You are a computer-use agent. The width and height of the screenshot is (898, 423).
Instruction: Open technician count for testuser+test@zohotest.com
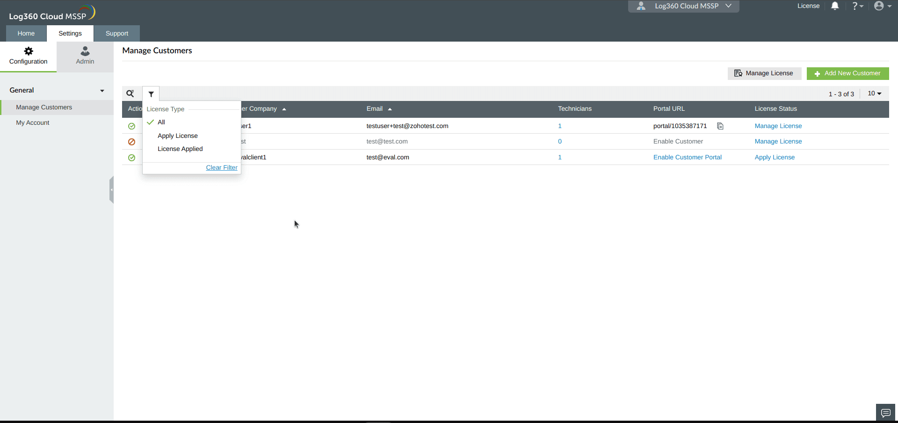(x=560, y=126)
